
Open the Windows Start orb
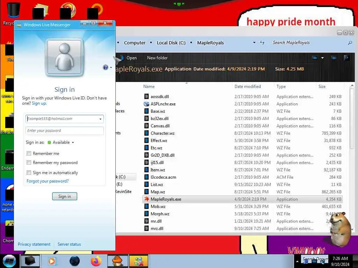9,261
